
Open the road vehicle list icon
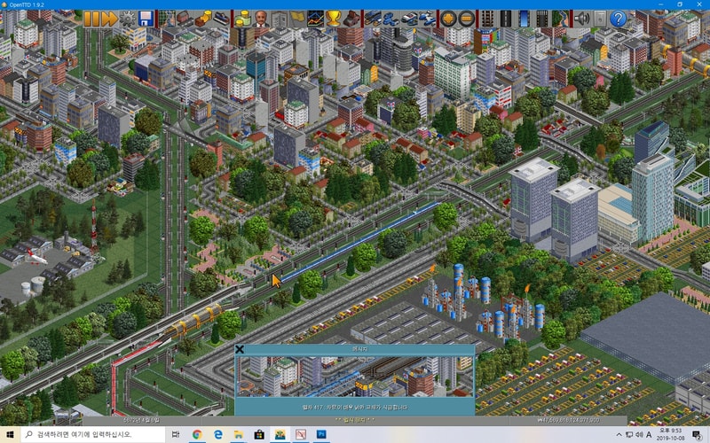390,19
